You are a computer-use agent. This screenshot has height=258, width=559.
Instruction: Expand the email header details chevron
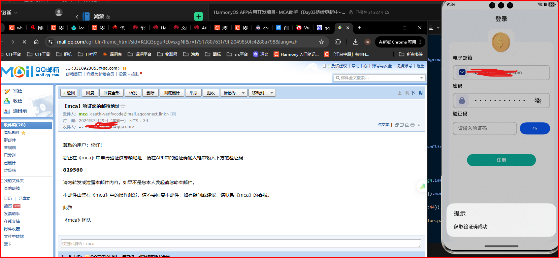click(x=419, y=125)
